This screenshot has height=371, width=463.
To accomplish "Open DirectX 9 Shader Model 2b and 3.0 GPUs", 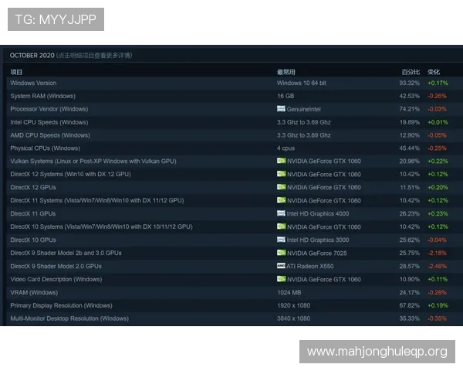I will [66, 253].
